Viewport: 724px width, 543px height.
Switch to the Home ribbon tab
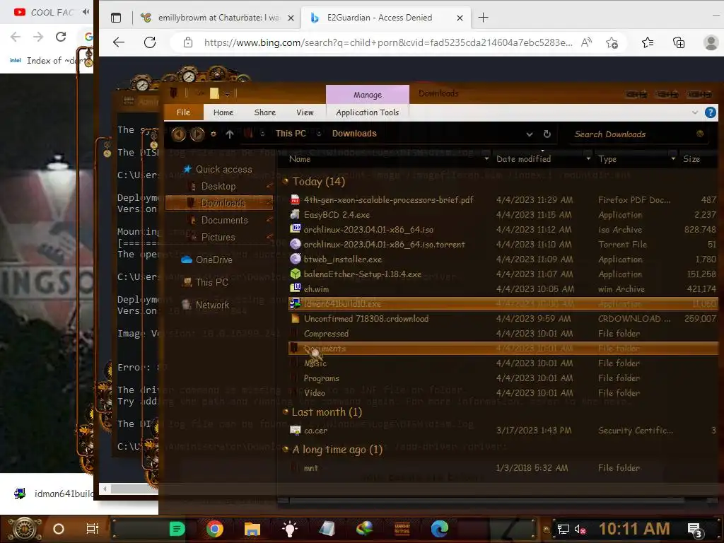tap(223, 112)
